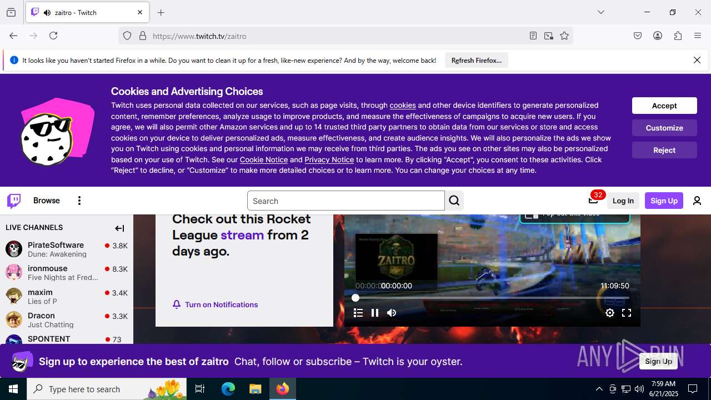Image resolution: width=711 pixels, height=400 pixels.
Task: Open Browse page
Action: 47,201
